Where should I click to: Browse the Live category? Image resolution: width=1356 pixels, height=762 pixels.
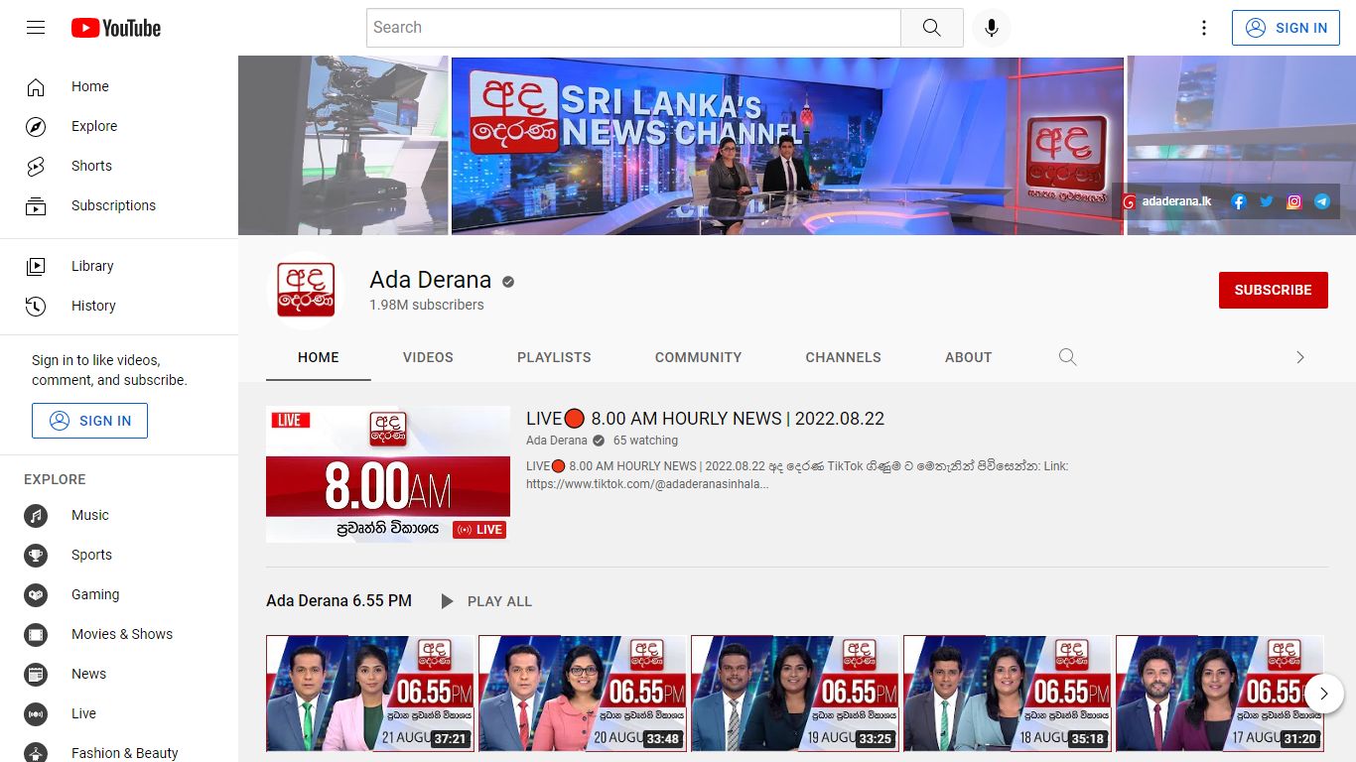pyautogui.click(x=119, y=713)
